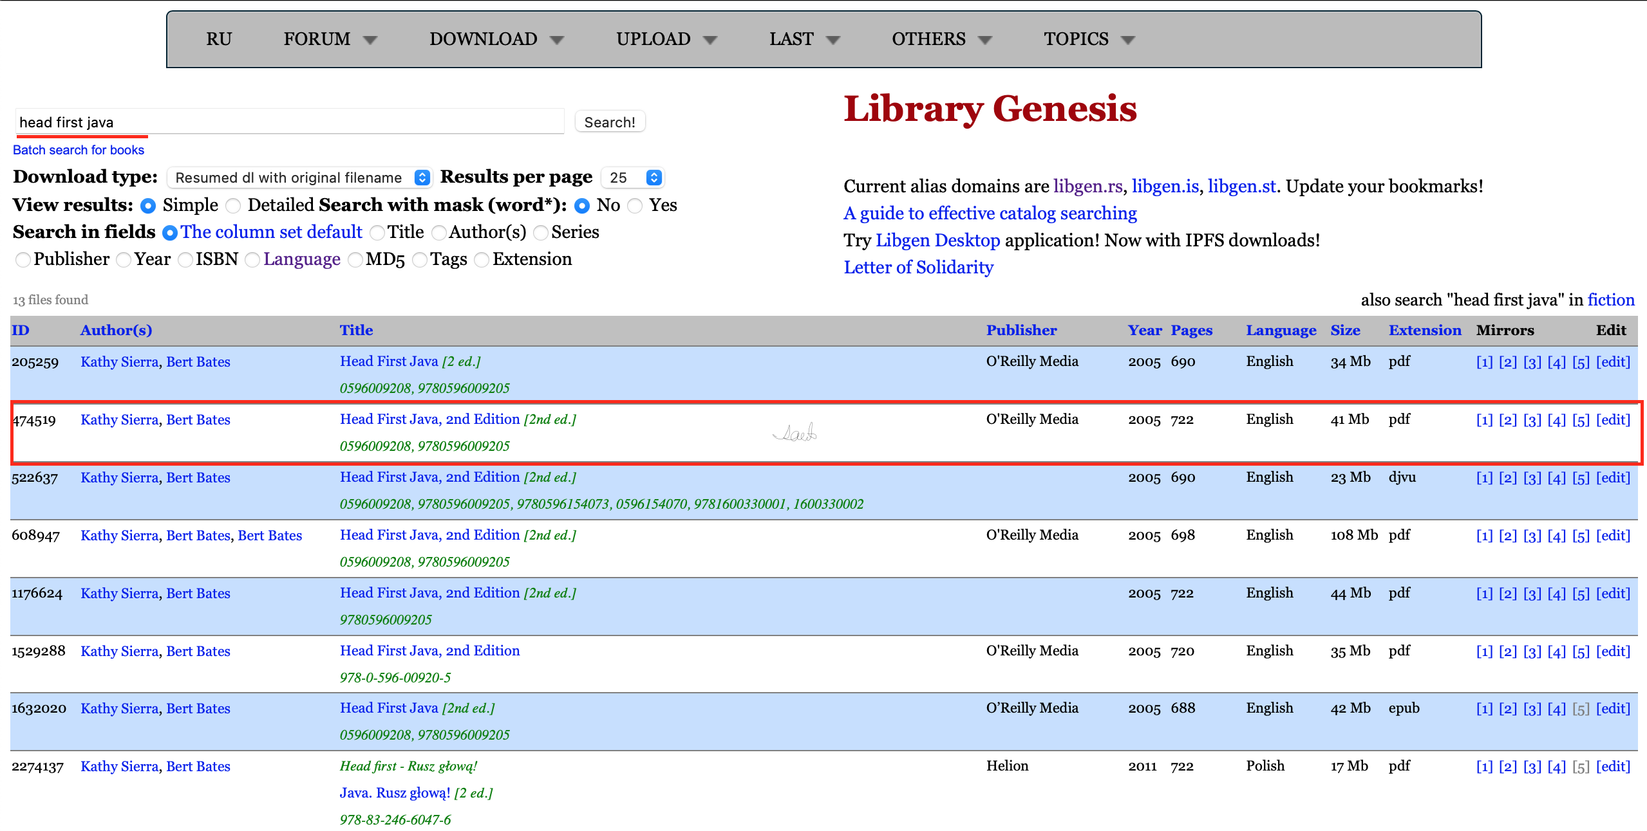Enable search with mask Yes option

[635, 206]
